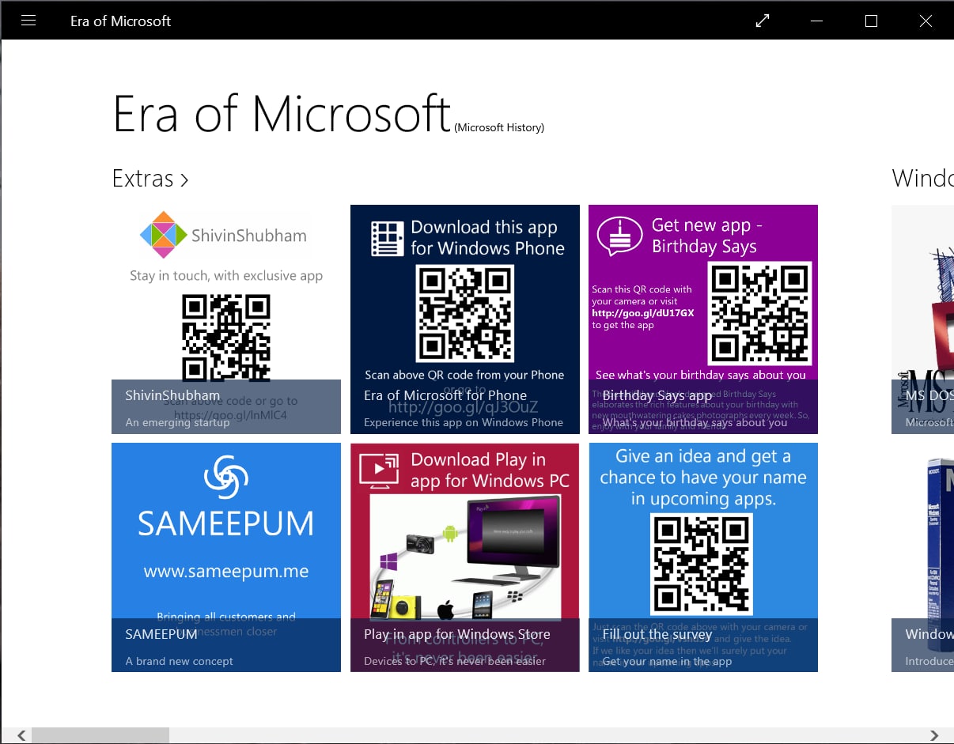Open the hamburger navigation menu

coord(28,21)
